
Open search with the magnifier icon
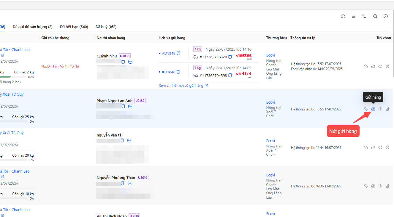coord(375,17)
